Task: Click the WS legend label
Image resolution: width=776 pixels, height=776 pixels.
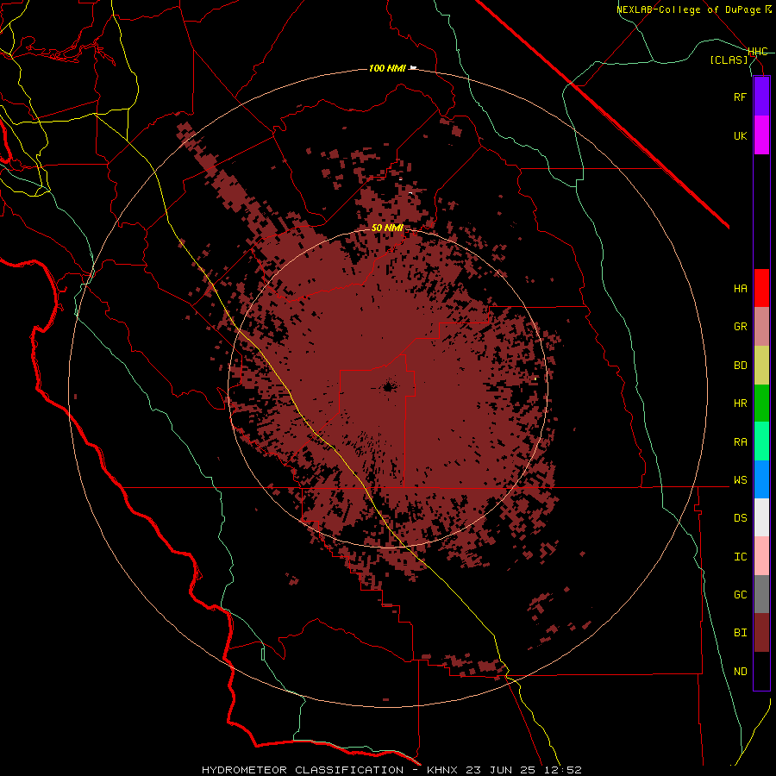Action: coord(740,480)
